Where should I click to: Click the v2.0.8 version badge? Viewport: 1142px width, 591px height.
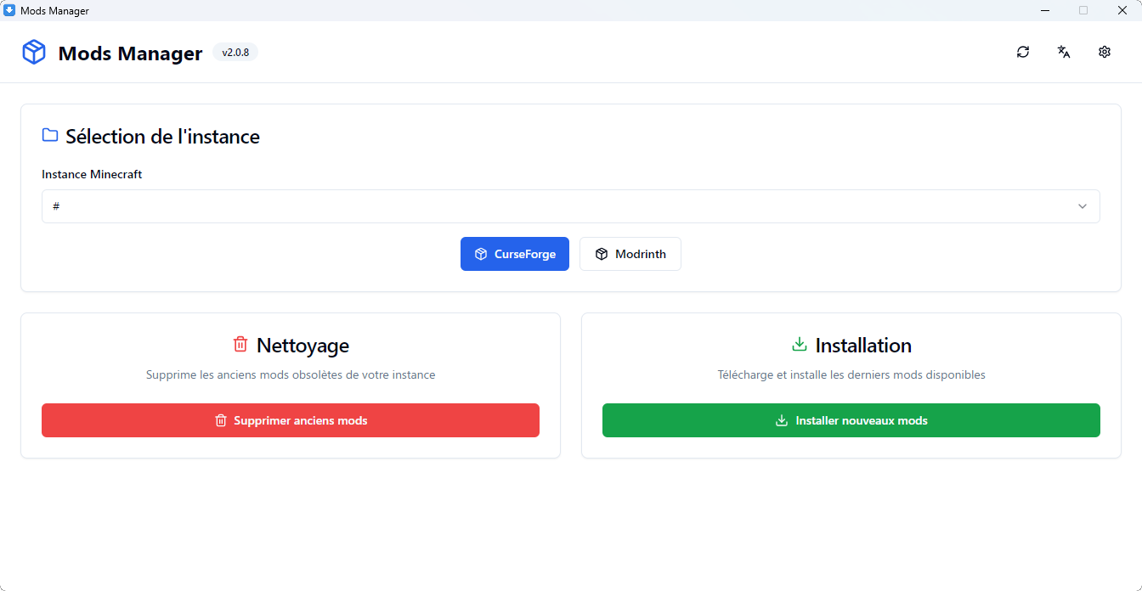235,53
